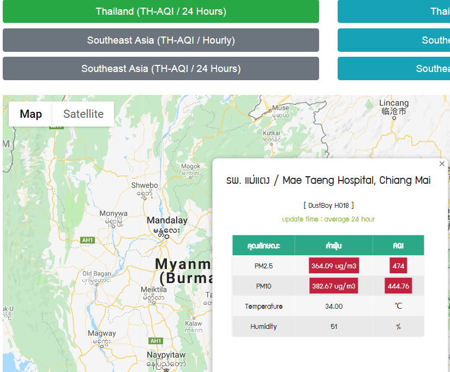This screenshot has width=450, height=372.
Task: Click the Lincang city label on map
Action: click(x=394, y=103)
